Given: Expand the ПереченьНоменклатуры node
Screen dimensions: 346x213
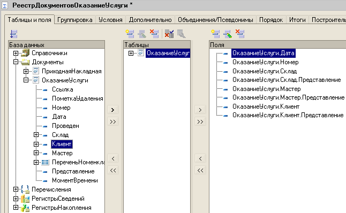Looking at the screenshot, I should click(x=36, y=162).
